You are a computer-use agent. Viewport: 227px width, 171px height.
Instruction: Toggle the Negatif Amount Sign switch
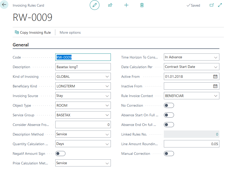60,154
